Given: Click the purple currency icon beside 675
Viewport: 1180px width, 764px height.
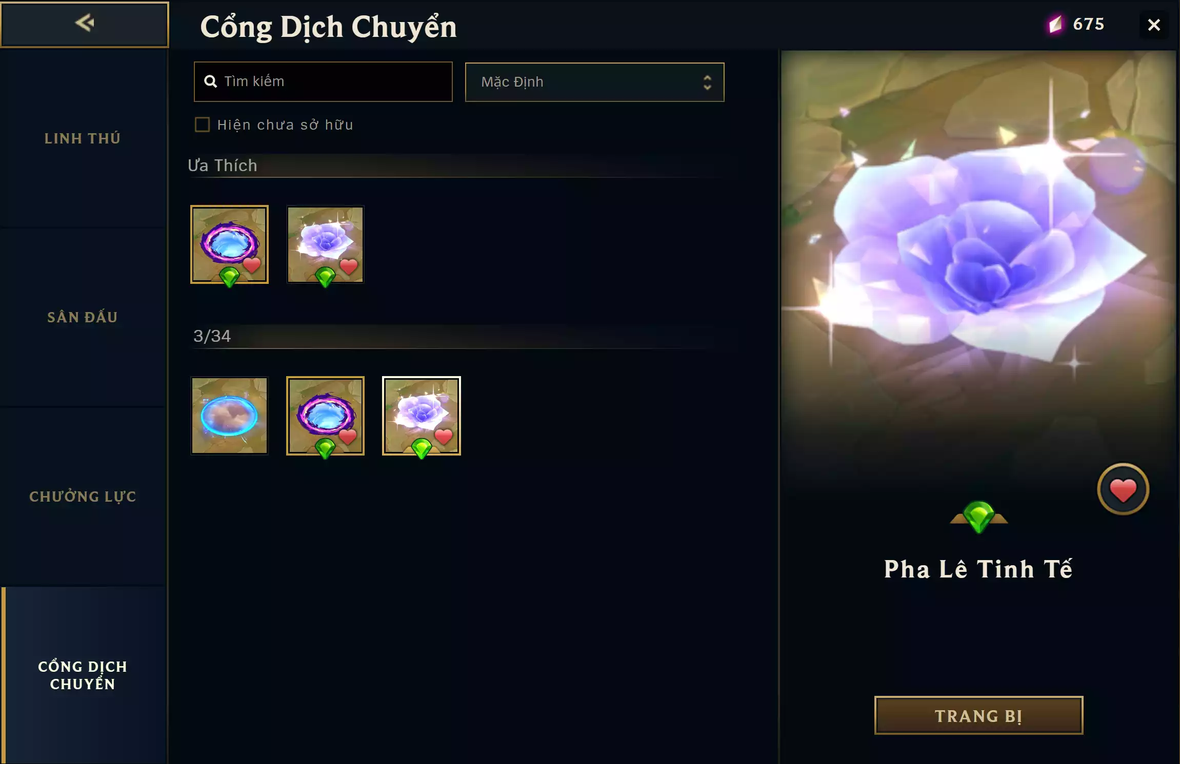Looking at the screenshot, I should point(1055,24).
